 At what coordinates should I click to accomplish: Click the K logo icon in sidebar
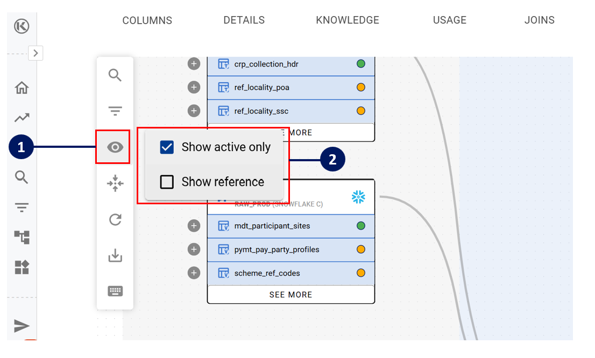22,26
